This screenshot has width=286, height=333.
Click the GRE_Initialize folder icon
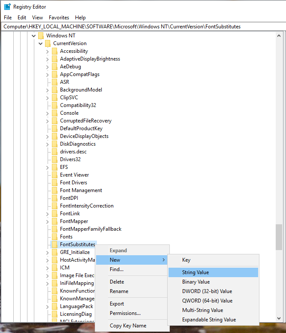coord(55,252)
